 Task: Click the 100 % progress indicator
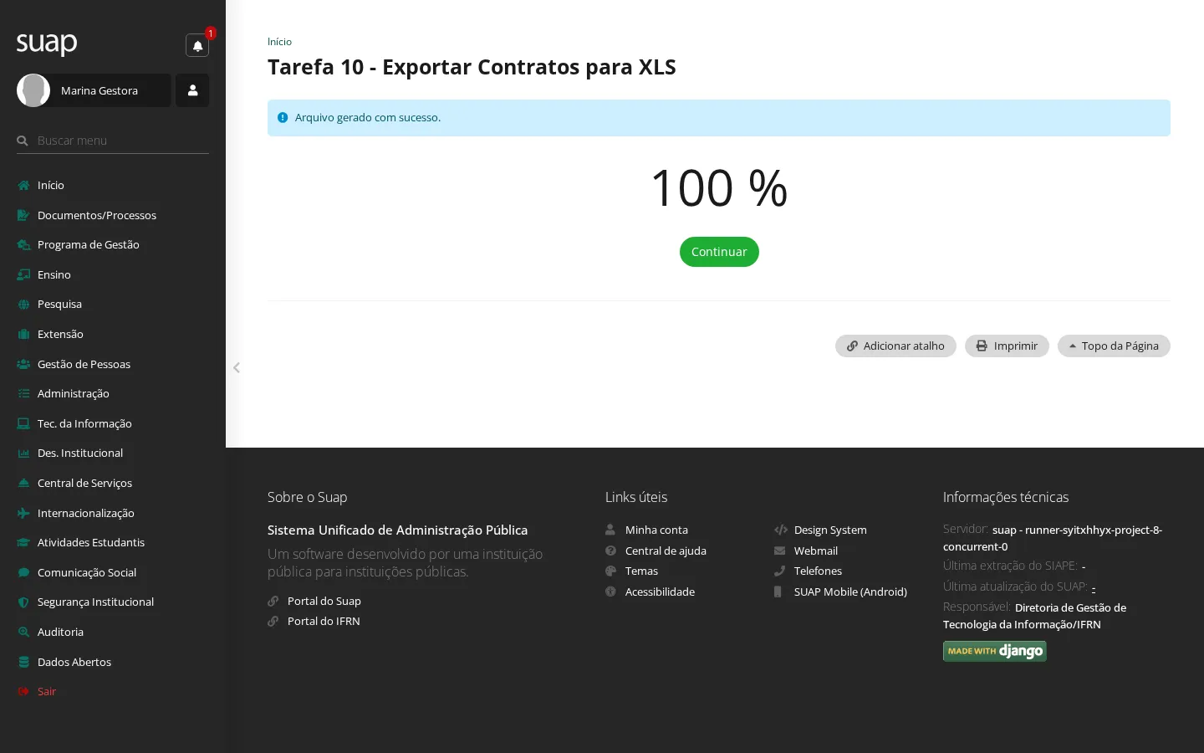tap(719, 188)
